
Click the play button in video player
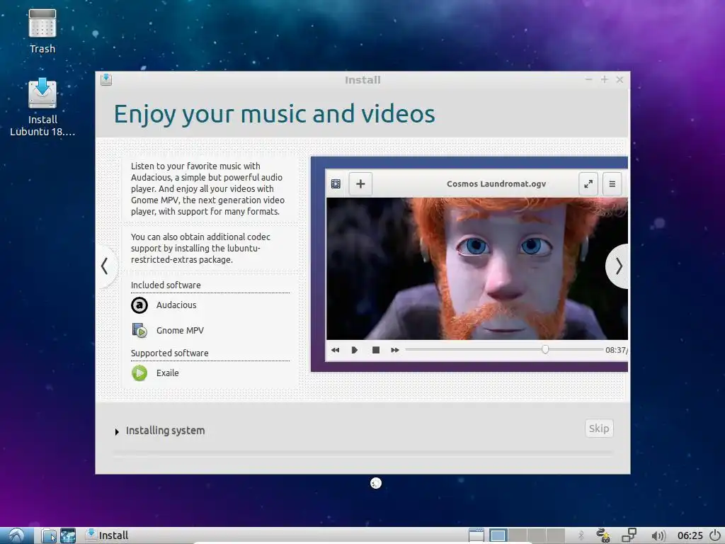pyautogui.click(x=355, y=350)
